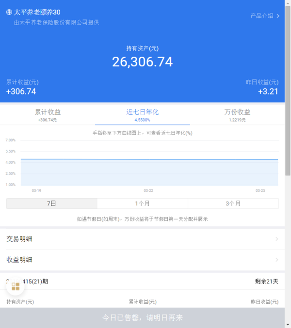Click the Taiping pension logo icon
The width and height of the screenshot is (291, 328).
(x=9, y=12)
